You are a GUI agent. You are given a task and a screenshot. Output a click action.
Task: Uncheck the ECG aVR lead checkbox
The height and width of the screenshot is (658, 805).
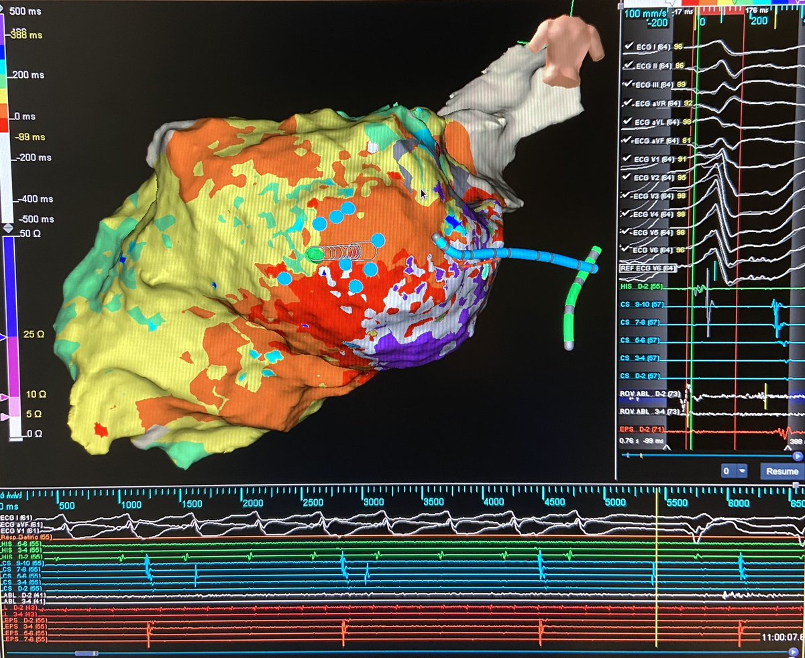[629, 103]
